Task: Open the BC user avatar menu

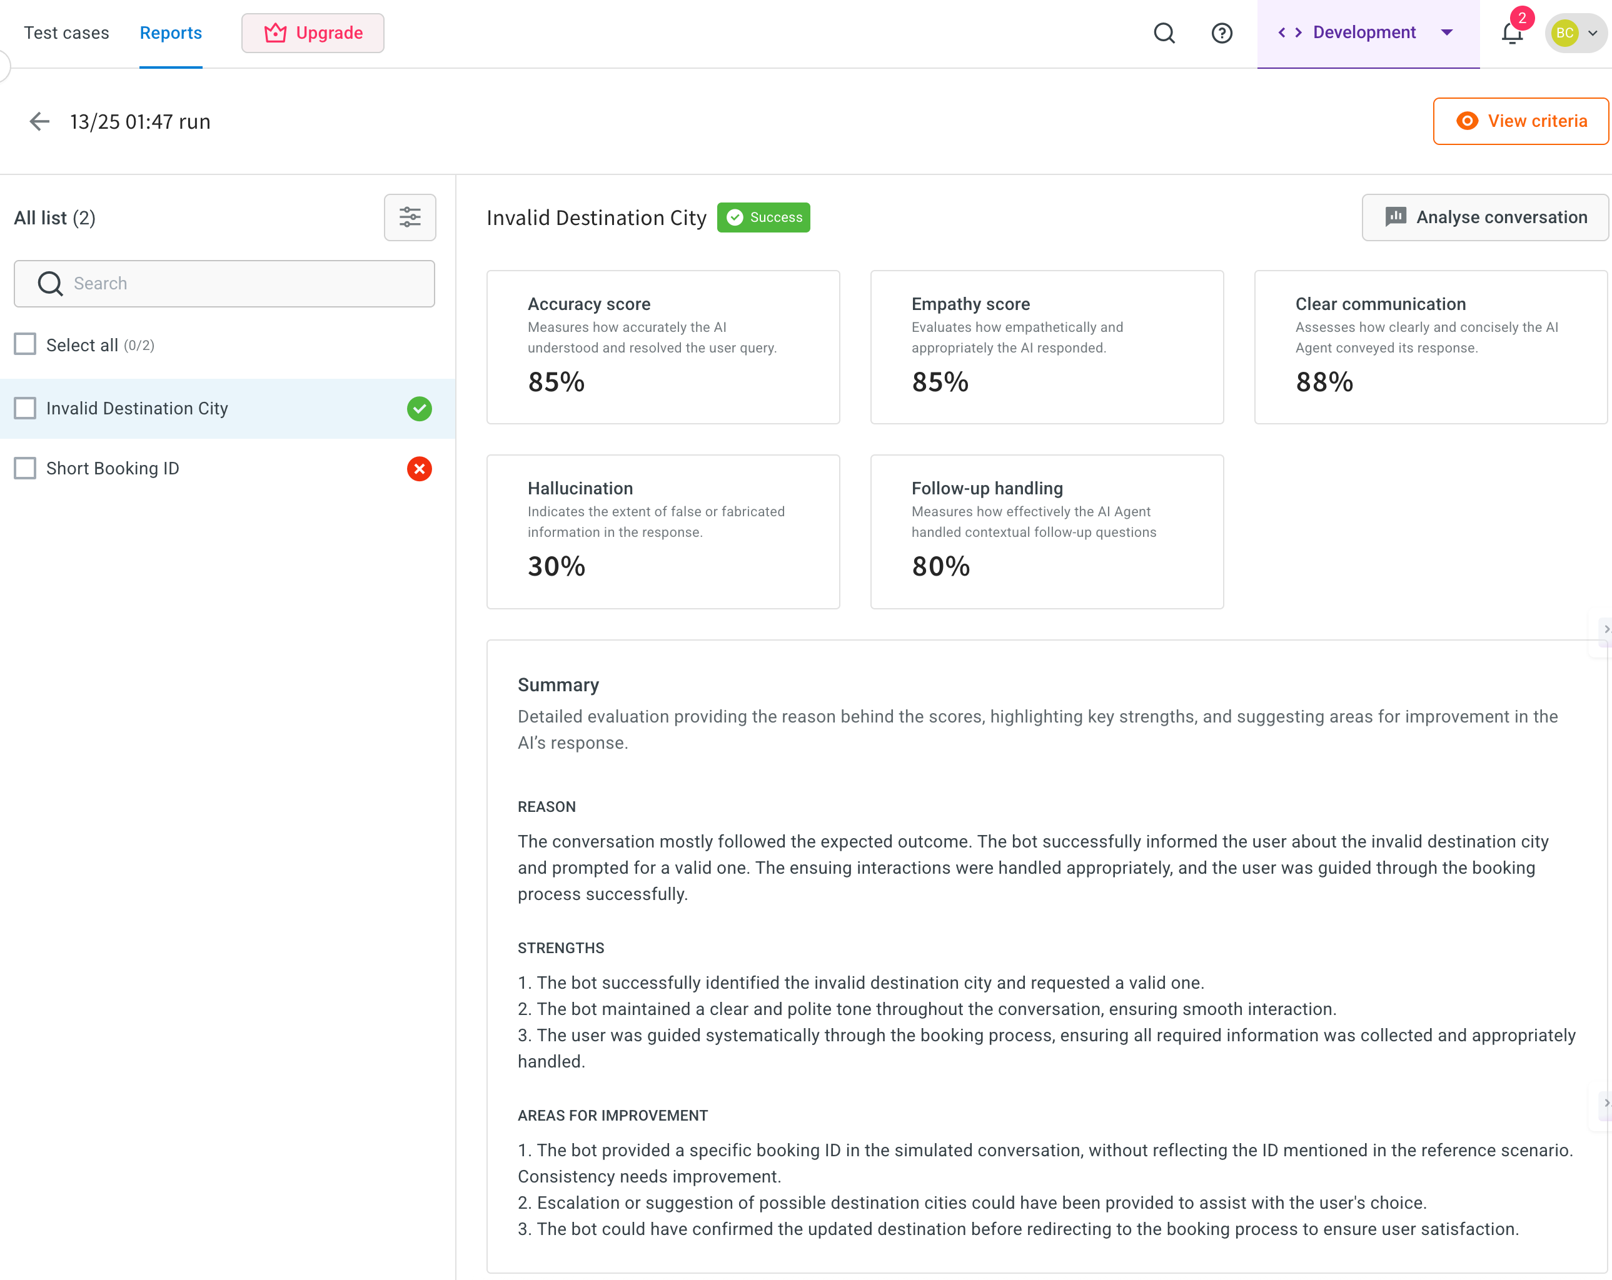Action: pyautogui.click(x=1575, y=33)
